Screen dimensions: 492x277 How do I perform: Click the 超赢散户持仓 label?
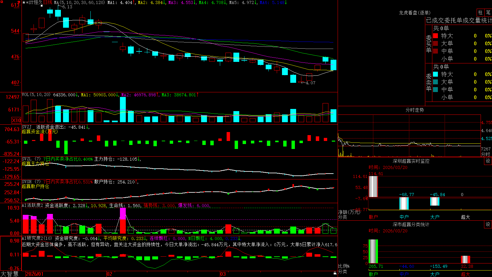[35, 186]
